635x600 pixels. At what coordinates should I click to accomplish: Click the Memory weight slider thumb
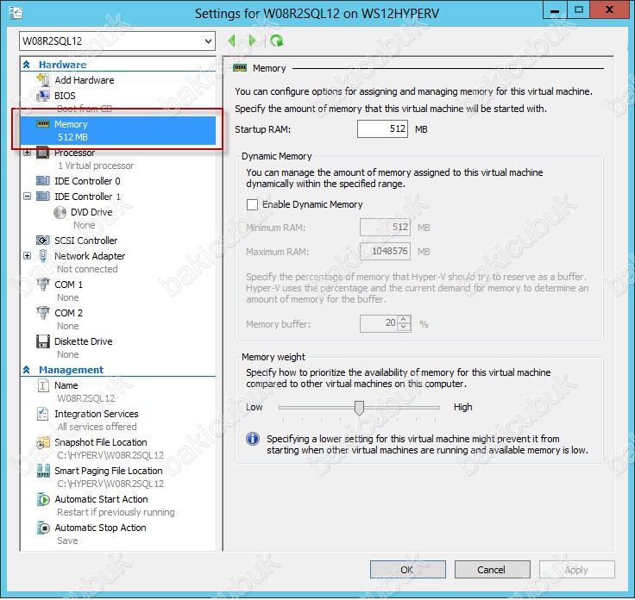pyautogui.click(x=359, y=408)
